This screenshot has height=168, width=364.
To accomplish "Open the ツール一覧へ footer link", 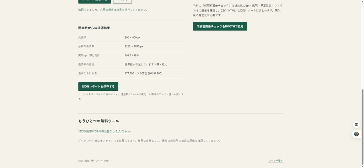I will (275, 161).
